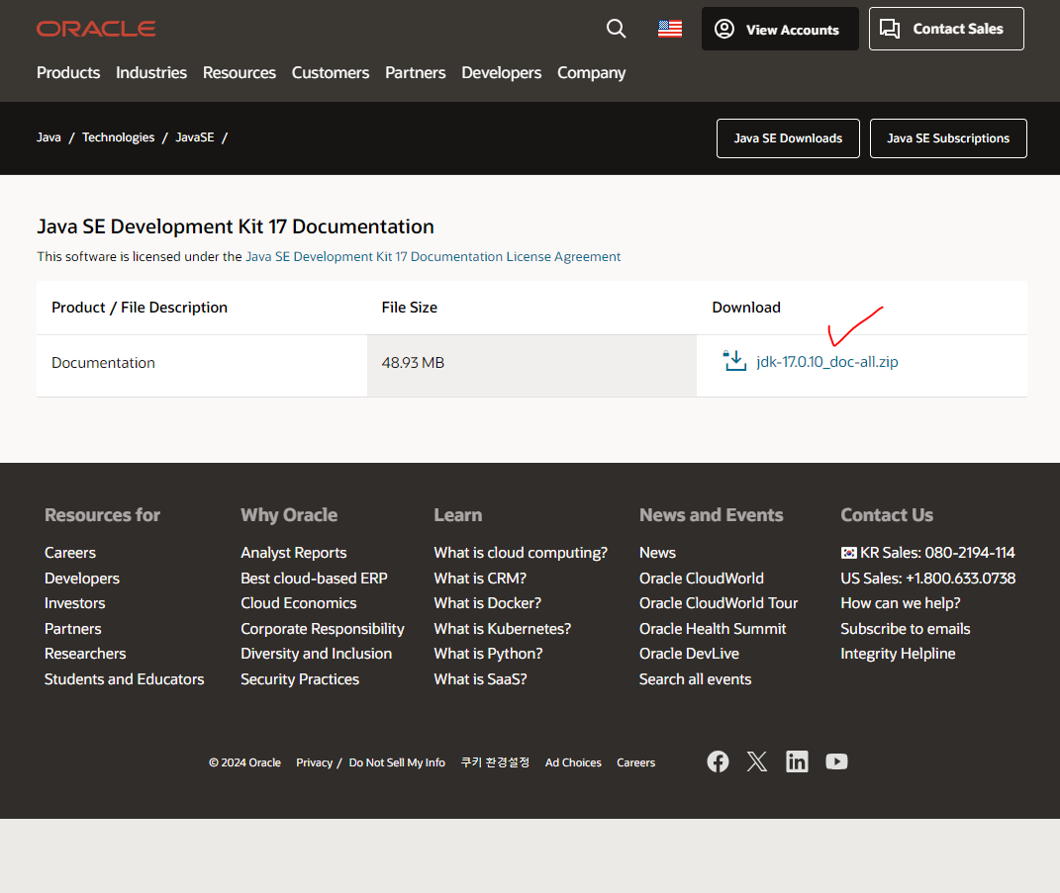Open Oracle's Facebook page icon
Viewport: 1060px width, 893px height.
point(718,761)
